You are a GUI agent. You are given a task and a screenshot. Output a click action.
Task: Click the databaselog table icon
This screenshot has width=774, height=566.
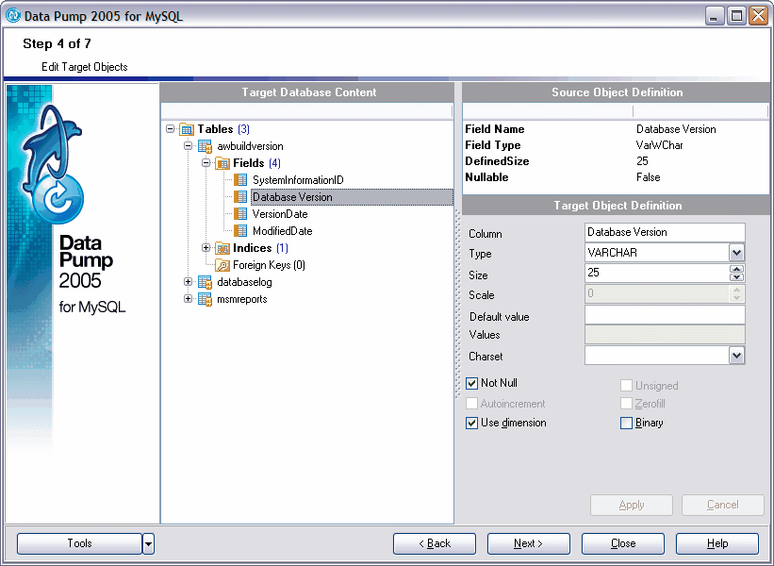(x=205, y=282)
